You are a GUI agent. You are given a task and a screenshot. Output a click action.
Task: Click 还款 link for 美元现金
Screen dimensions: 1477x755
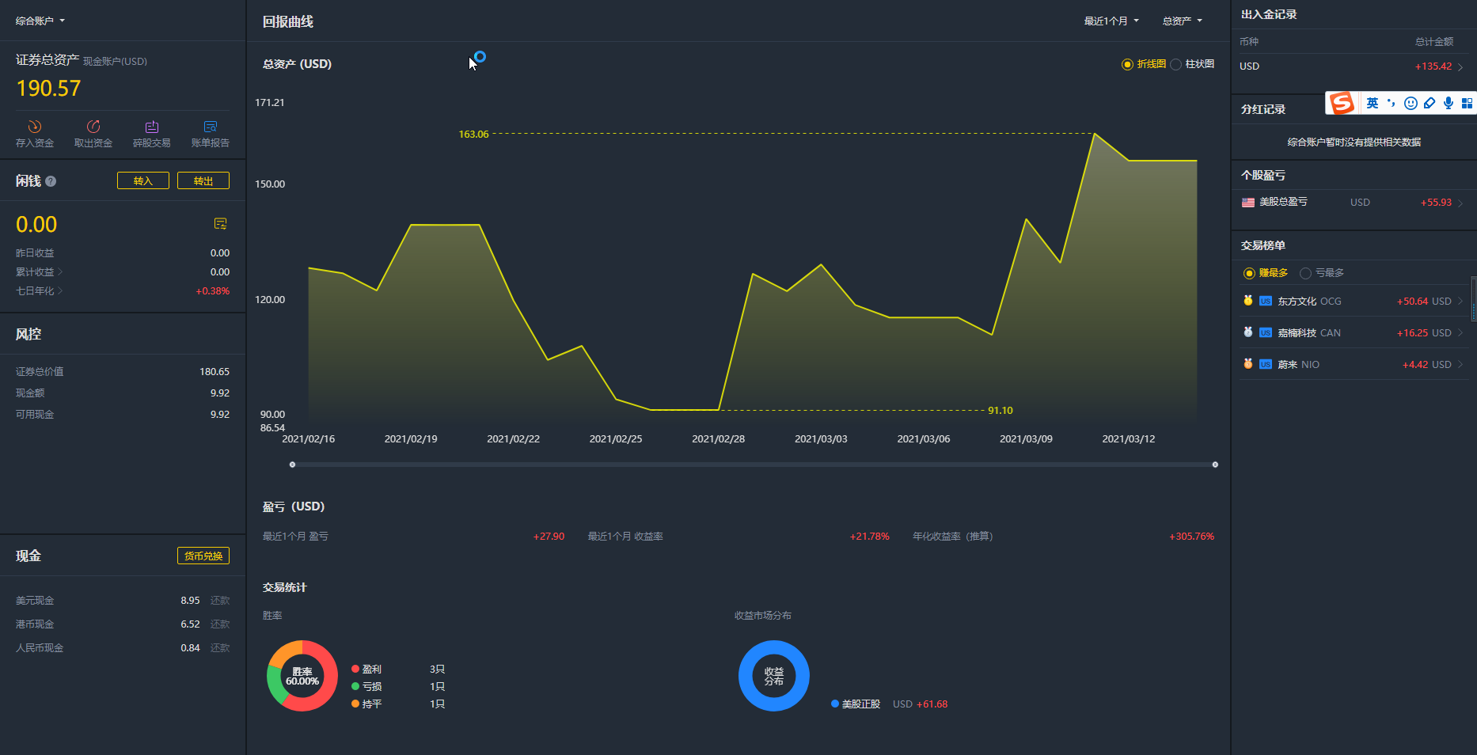click(x=220, y=601)
